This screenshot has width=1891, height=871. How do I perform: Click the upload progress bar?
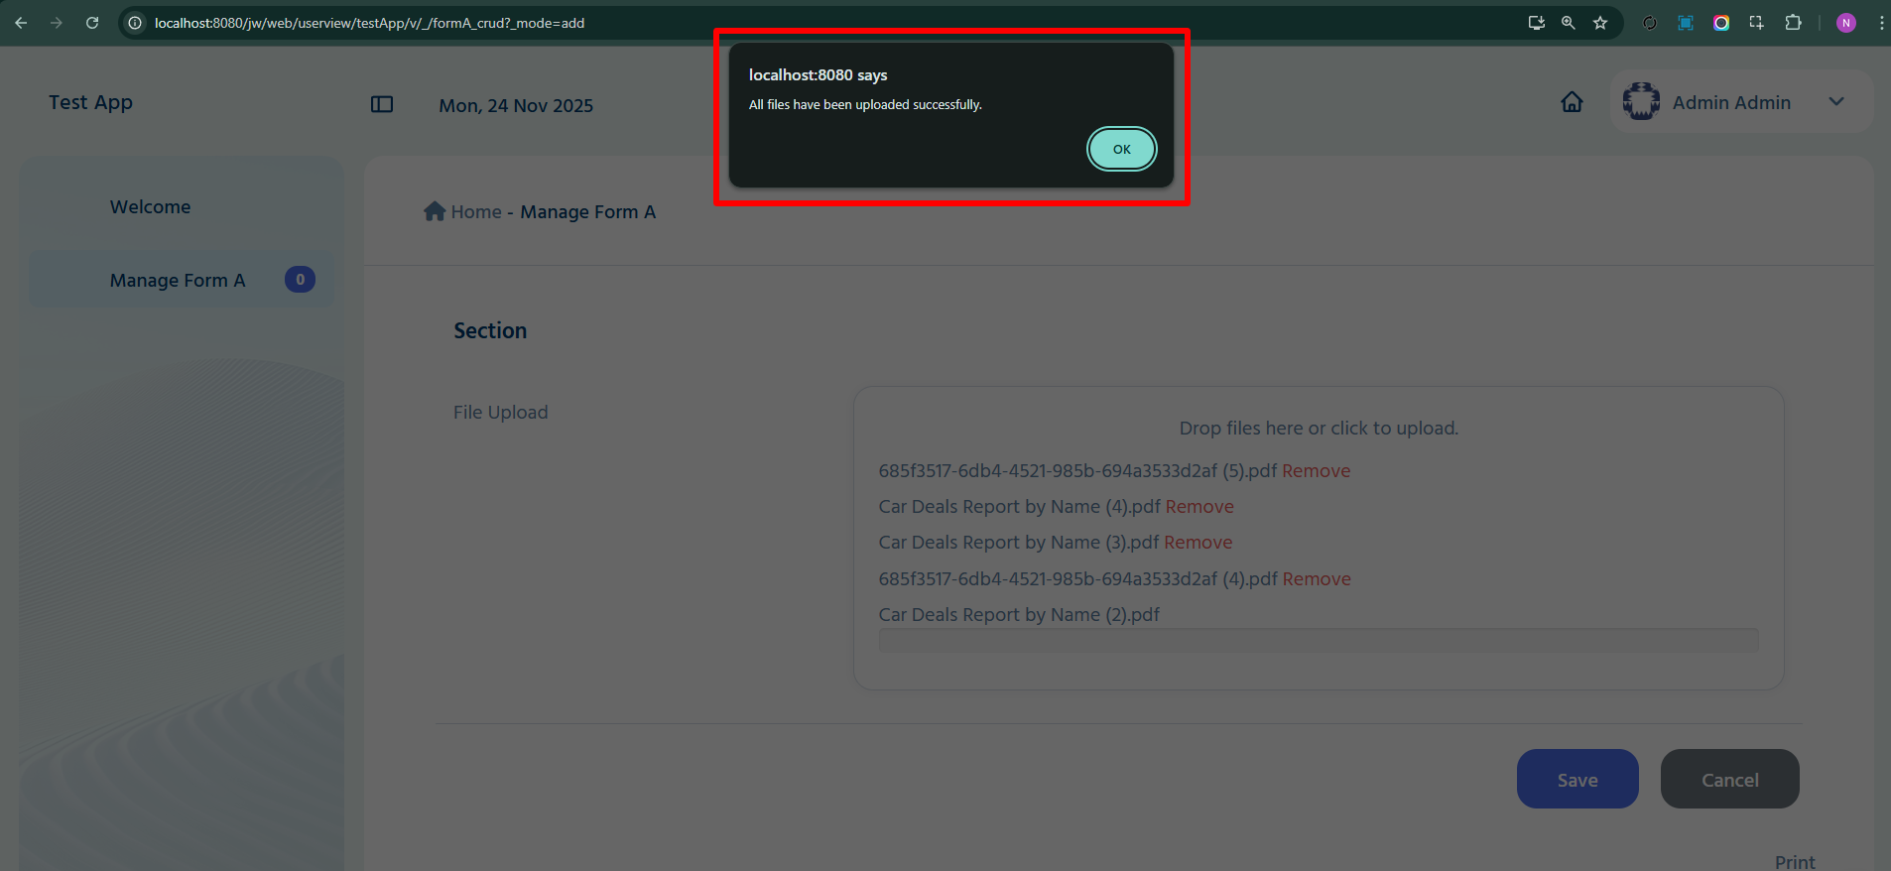[x=1319, y=640]
